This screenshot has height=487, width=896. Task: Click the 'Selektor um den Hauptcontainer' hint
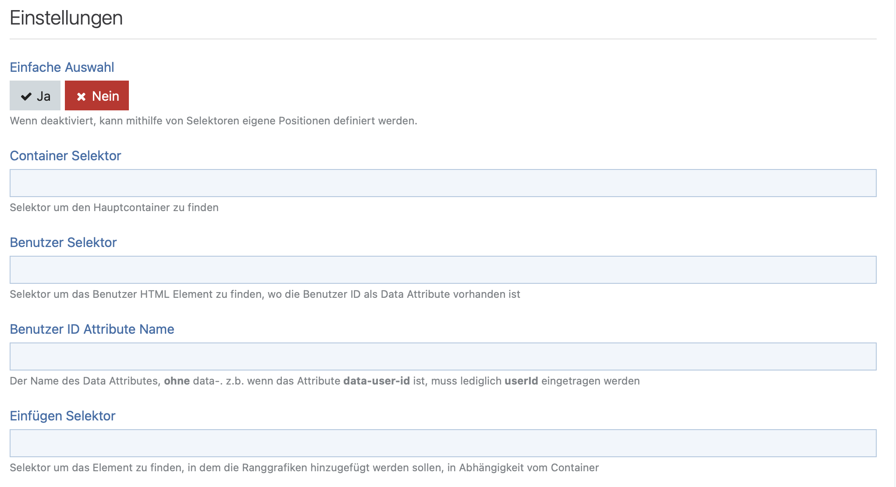(x=114, y=207)
